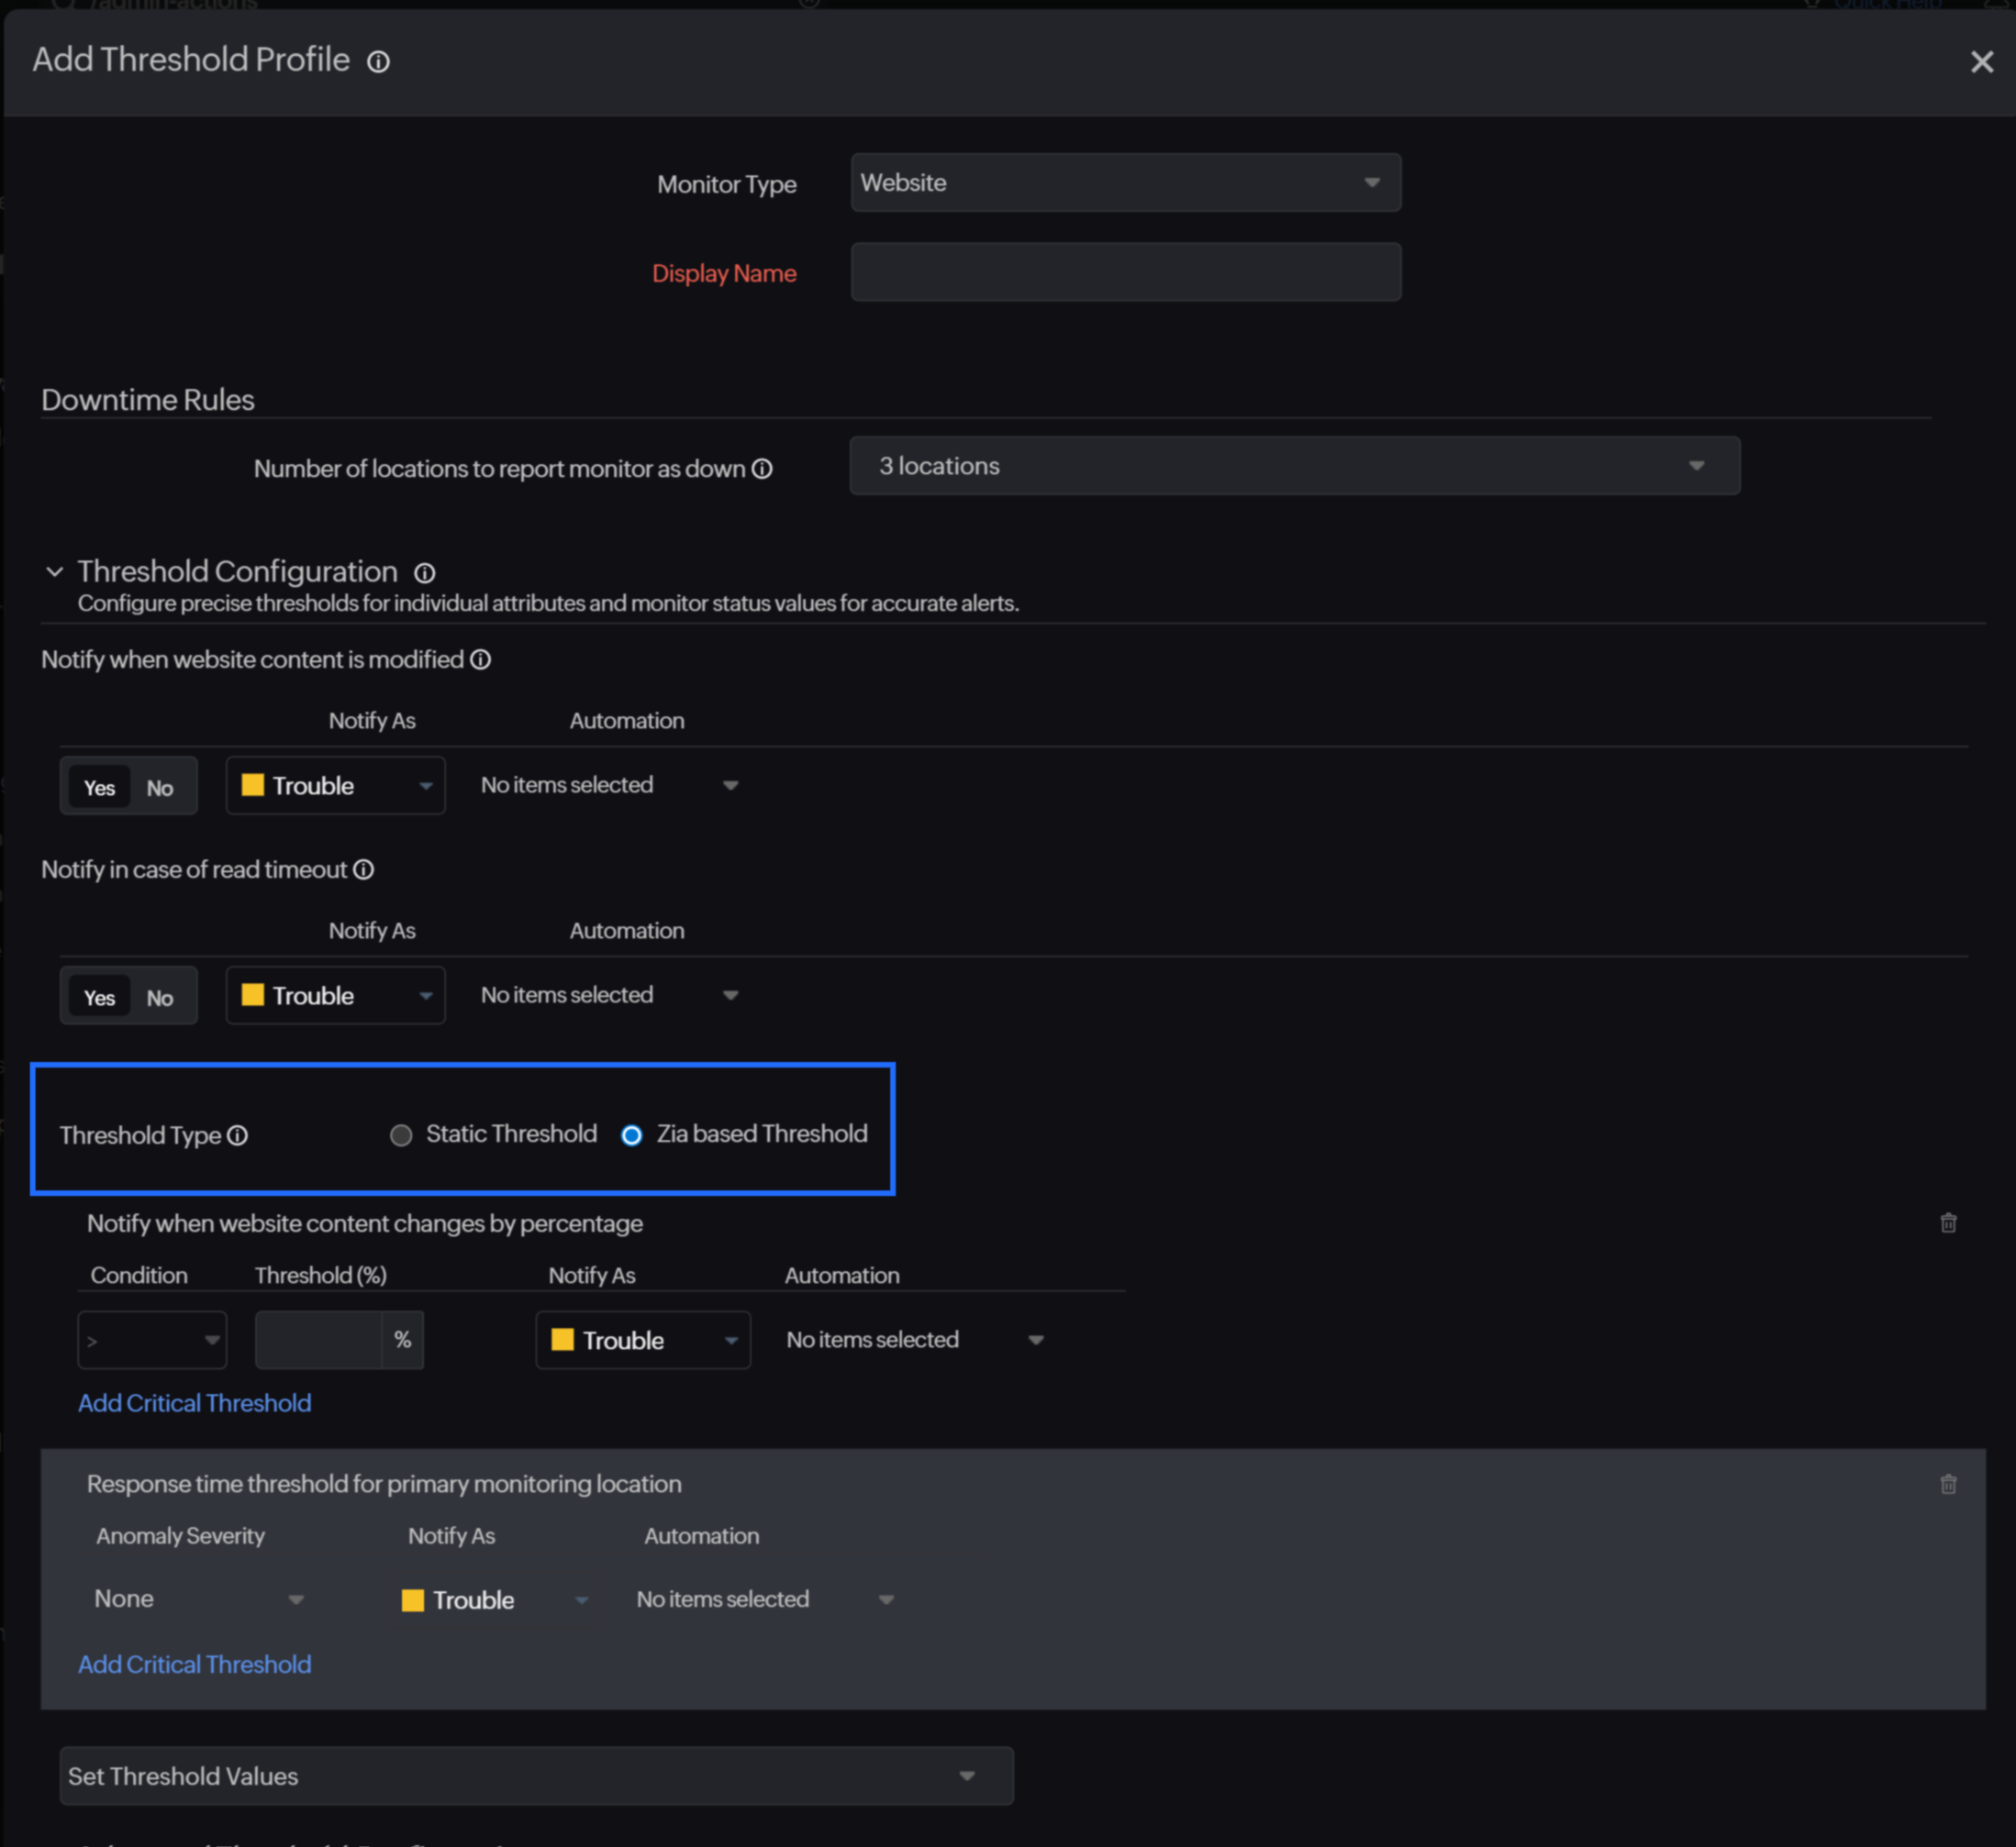Click Add Critical Threshold under response time
2016x1847 pixels.
195,1665
